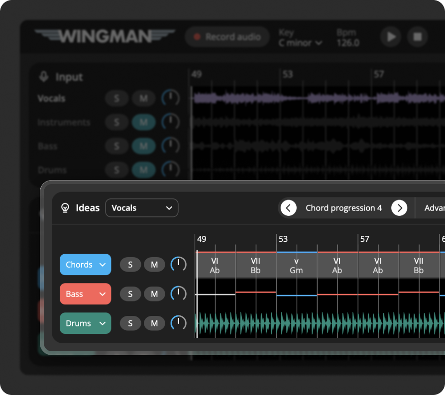The image size is (445, 395).
Task: Solo the Drums idea track
Action: (x=130, y=323)
